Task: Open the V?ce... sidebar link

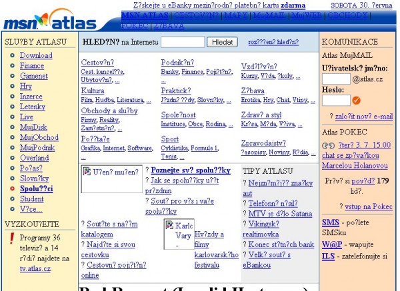Action: pos(31,209)
